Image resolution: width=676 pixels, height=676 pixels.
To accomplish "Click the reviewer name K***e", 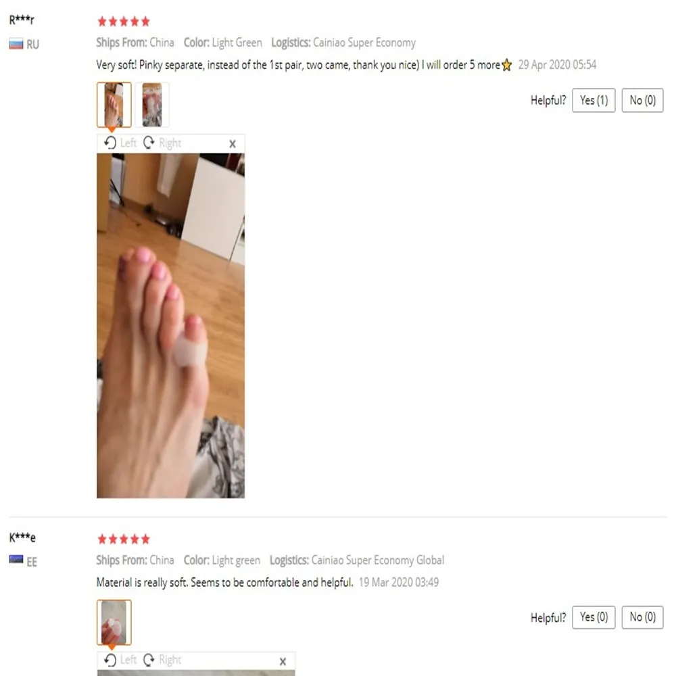I will point(22,537).
